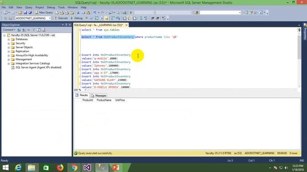Click the Cut scissors icon
This screenshot has width=307, height=172.
(78, 12)
